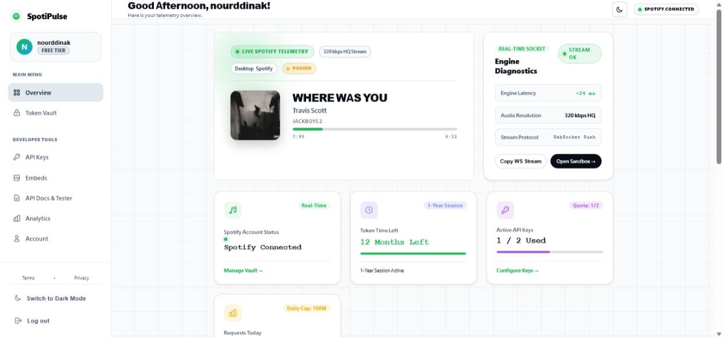Screen dimensions: 723x338
Task: Click the 12 Months Left value
Action: point(395,242)
